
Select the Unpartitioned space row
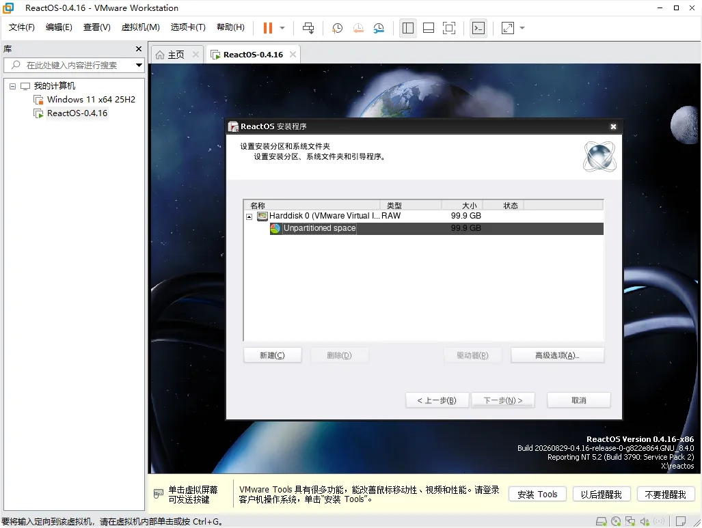tap(437, 228)
